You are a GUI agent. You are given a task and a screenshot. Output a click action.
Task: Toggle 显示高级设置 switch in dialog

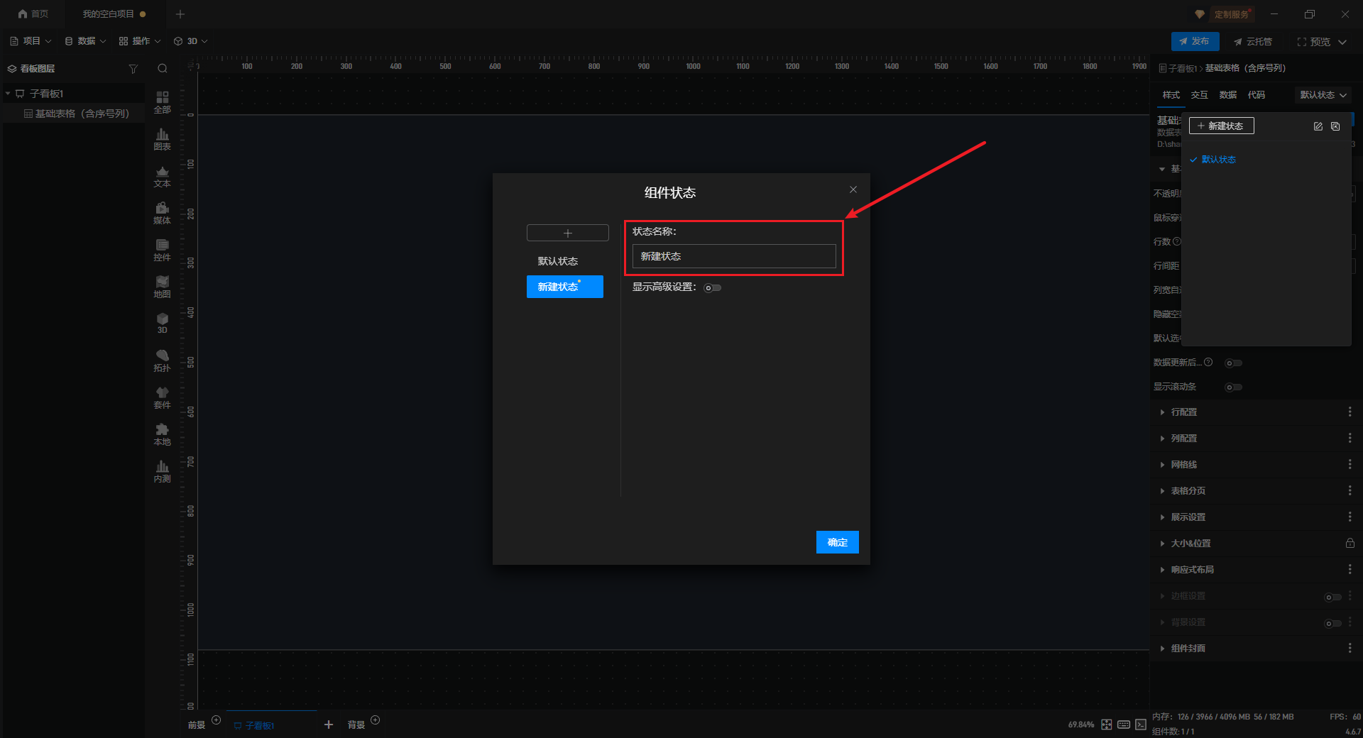pyautogui.click(x=712, y=288)
